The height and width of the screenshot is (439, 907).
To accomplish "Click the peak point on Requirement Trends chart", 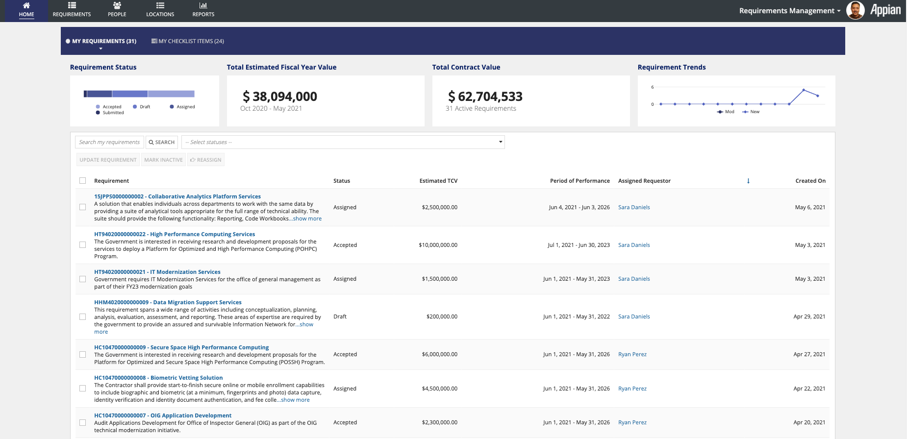I will pos(803,90).
